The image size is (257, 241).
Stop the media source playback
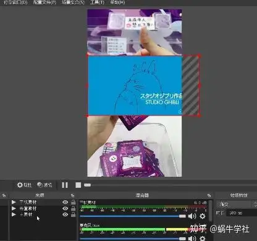pyautogui.click(x=78, y=185)
